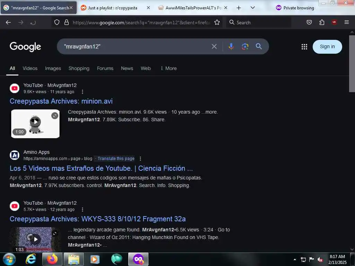Image resolution: width=355 pixels, height=266 pixels.
Task: Open Google apps grid
Action: point(304,47)
